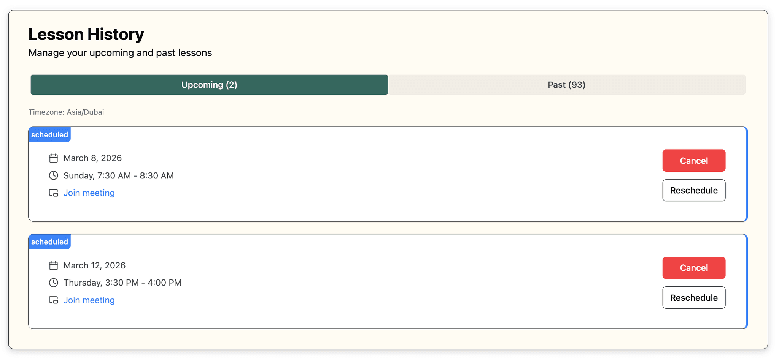Click the scheduled badge on the March 8 card
Viewport: 779px width, 360px height.
coord(49,134)
